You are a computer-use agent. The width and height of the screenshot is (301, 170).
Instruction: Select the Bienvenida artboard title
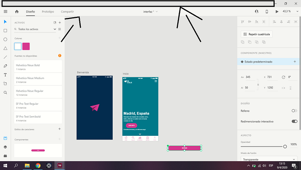83,72
